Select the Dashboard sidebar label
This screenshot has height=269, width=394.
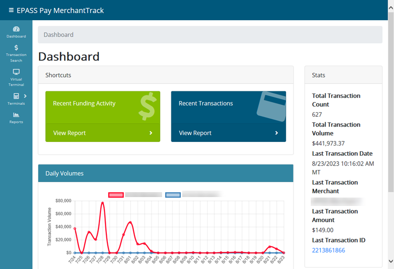pyautogui.click(x=16, y=36)
